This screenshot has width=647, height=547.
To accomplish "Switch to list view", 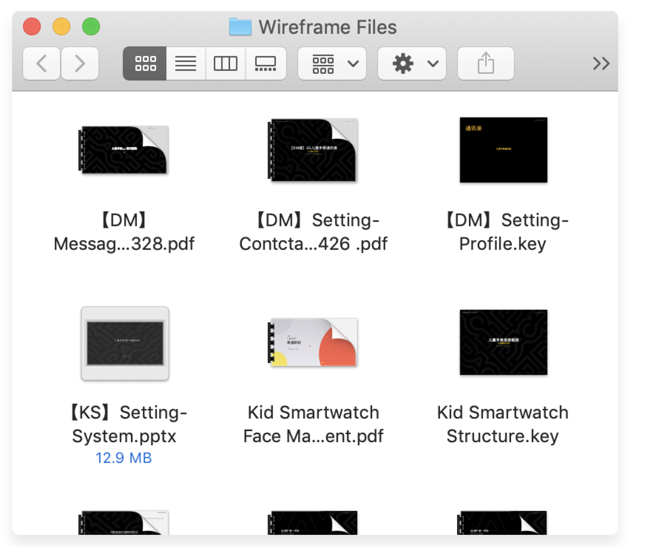I will [x=186, y=63].
